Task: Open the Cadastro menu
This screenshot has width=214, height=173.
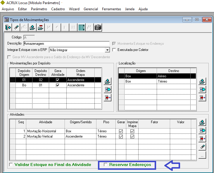Action: pyautogui.click(x=58, y=9)
